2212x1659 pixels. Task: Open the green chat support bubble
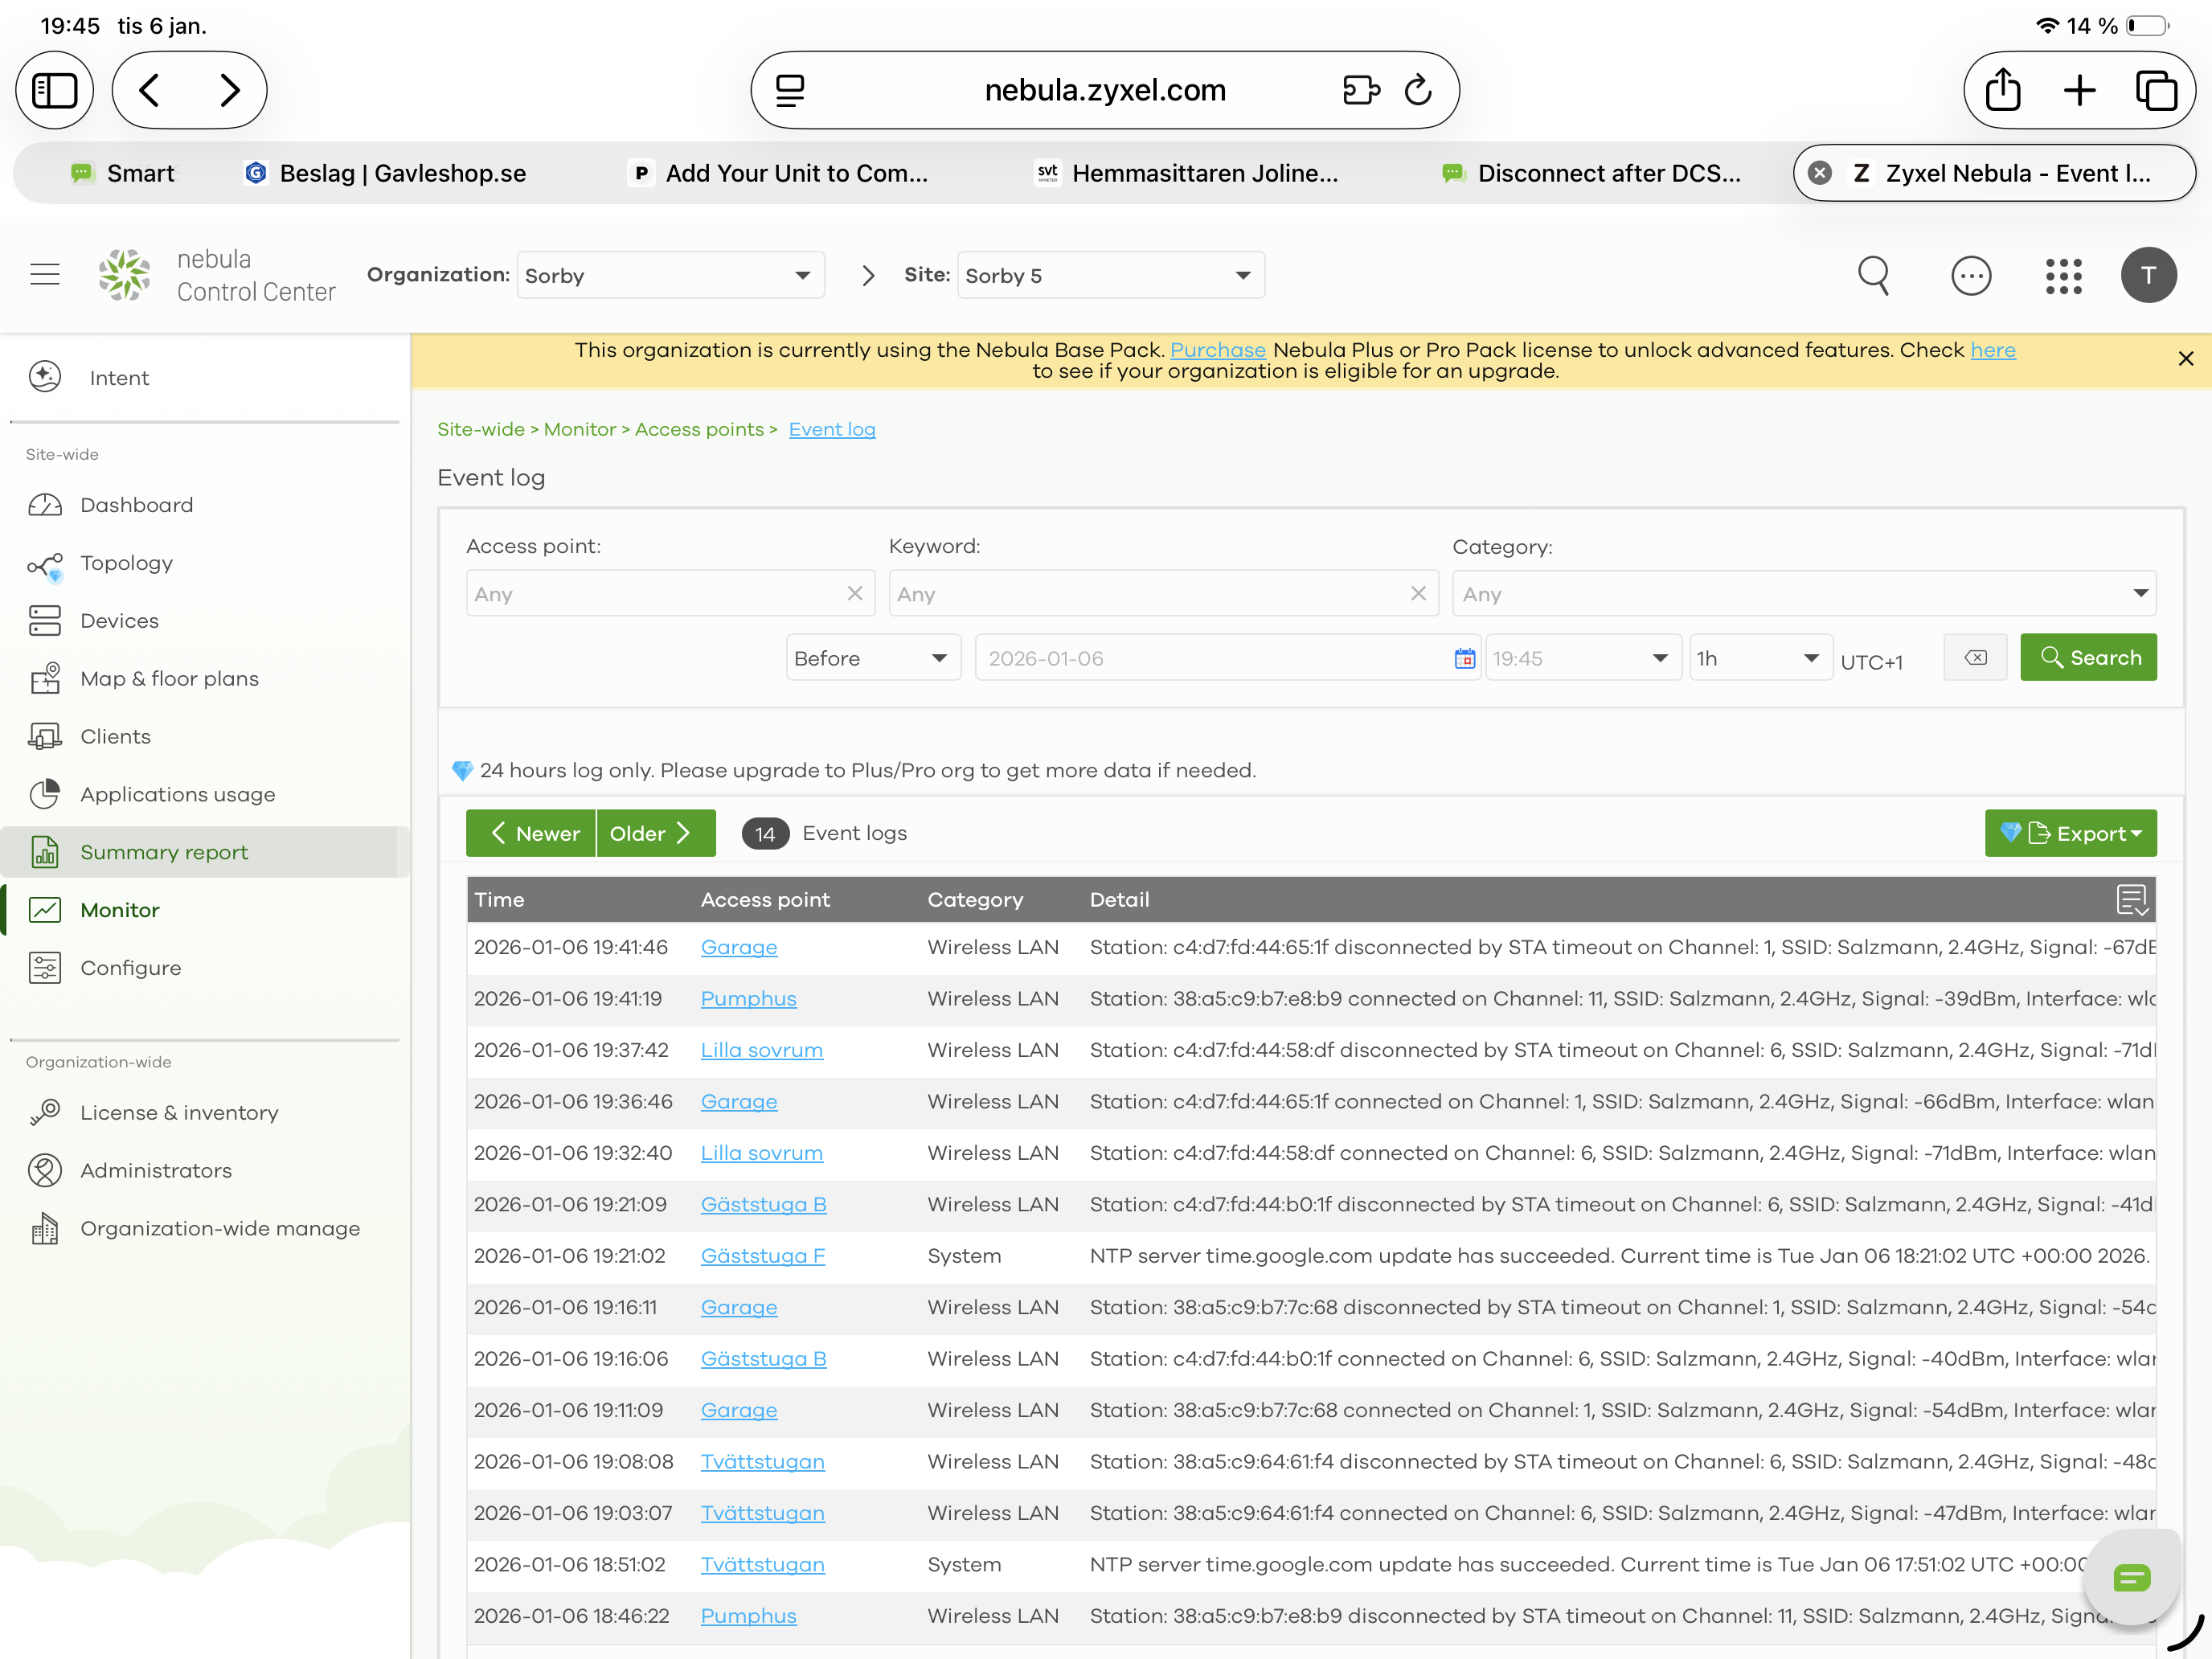[x=2131, y=1577]
